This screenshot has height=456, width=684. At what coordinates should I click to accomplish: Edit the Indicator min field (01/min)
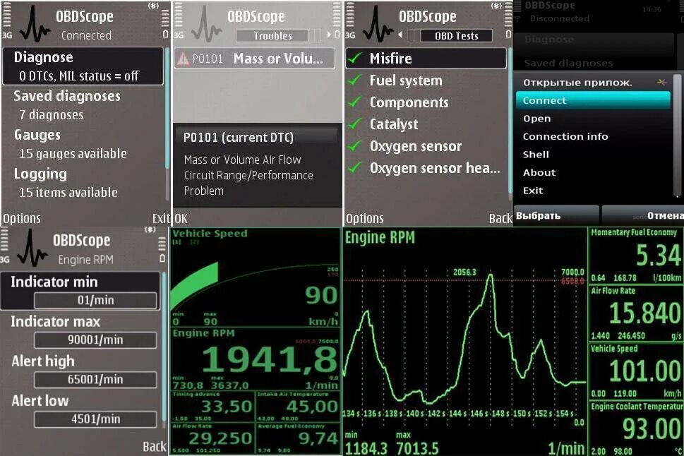[x=95, y=300]
